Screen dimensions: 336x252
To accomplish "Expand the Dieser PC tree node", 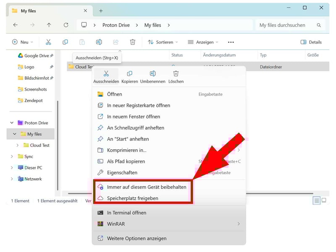I will pyautogui.click(x=12, y=168).
